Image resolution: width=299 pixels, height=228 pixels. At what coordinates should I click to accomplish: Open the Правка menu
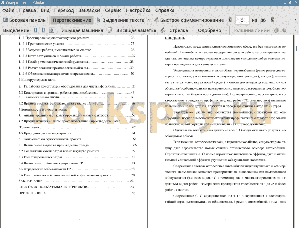click(x=28, y=10)
